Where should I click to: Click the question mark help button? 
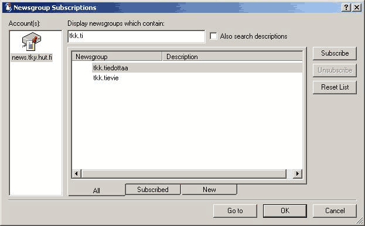(x=346, y=8)
